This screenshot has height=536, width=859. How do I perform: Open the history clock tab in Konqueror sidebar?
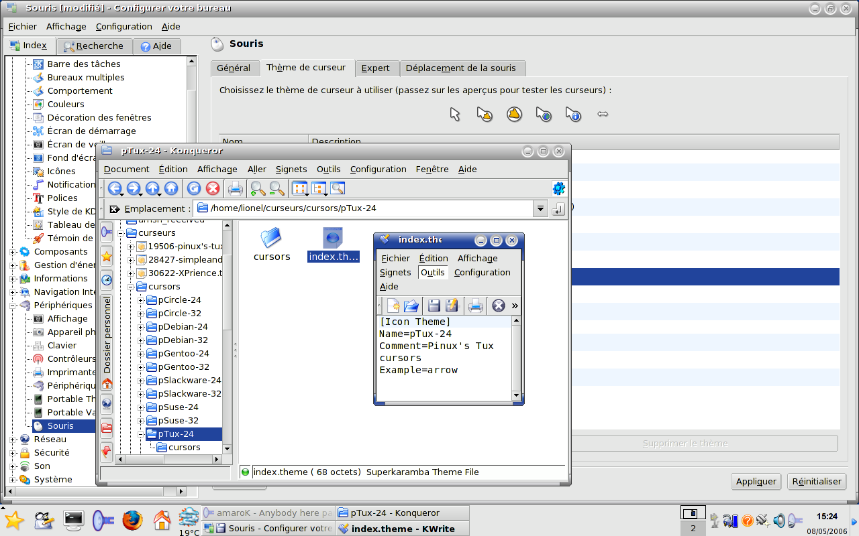click(107, 279)
